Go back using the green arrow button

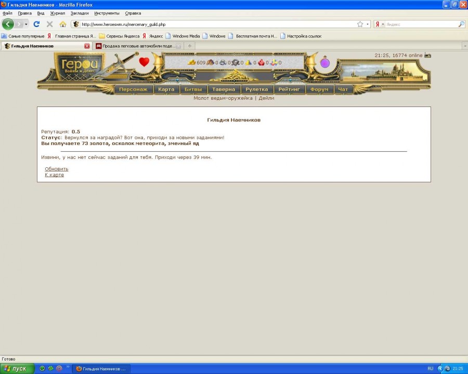(x=8, y=24)
